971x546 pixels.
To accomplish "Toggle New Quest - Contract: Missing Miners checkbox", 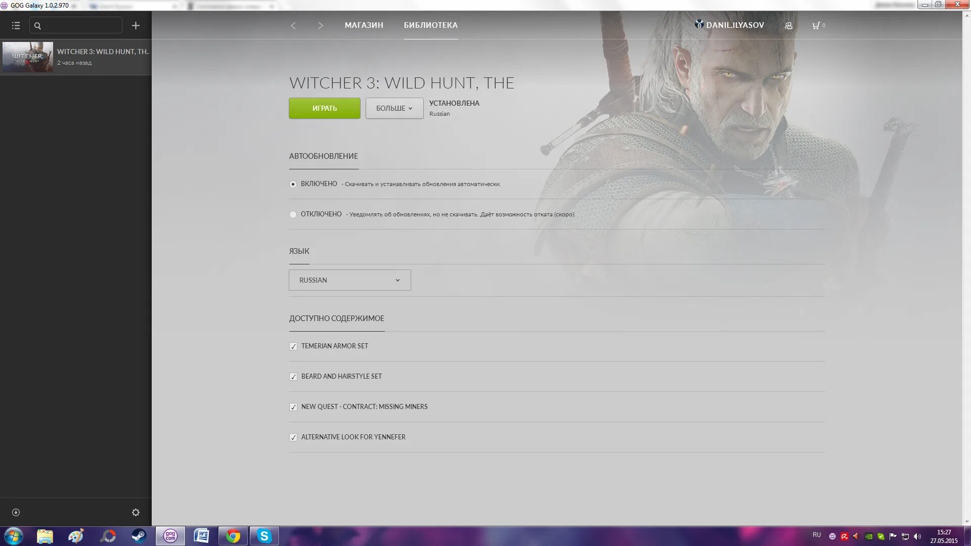I will pos(293,407).
